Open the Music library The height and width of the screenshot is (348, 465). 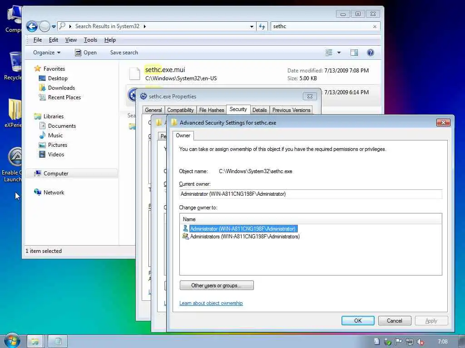tap(55, 135)
